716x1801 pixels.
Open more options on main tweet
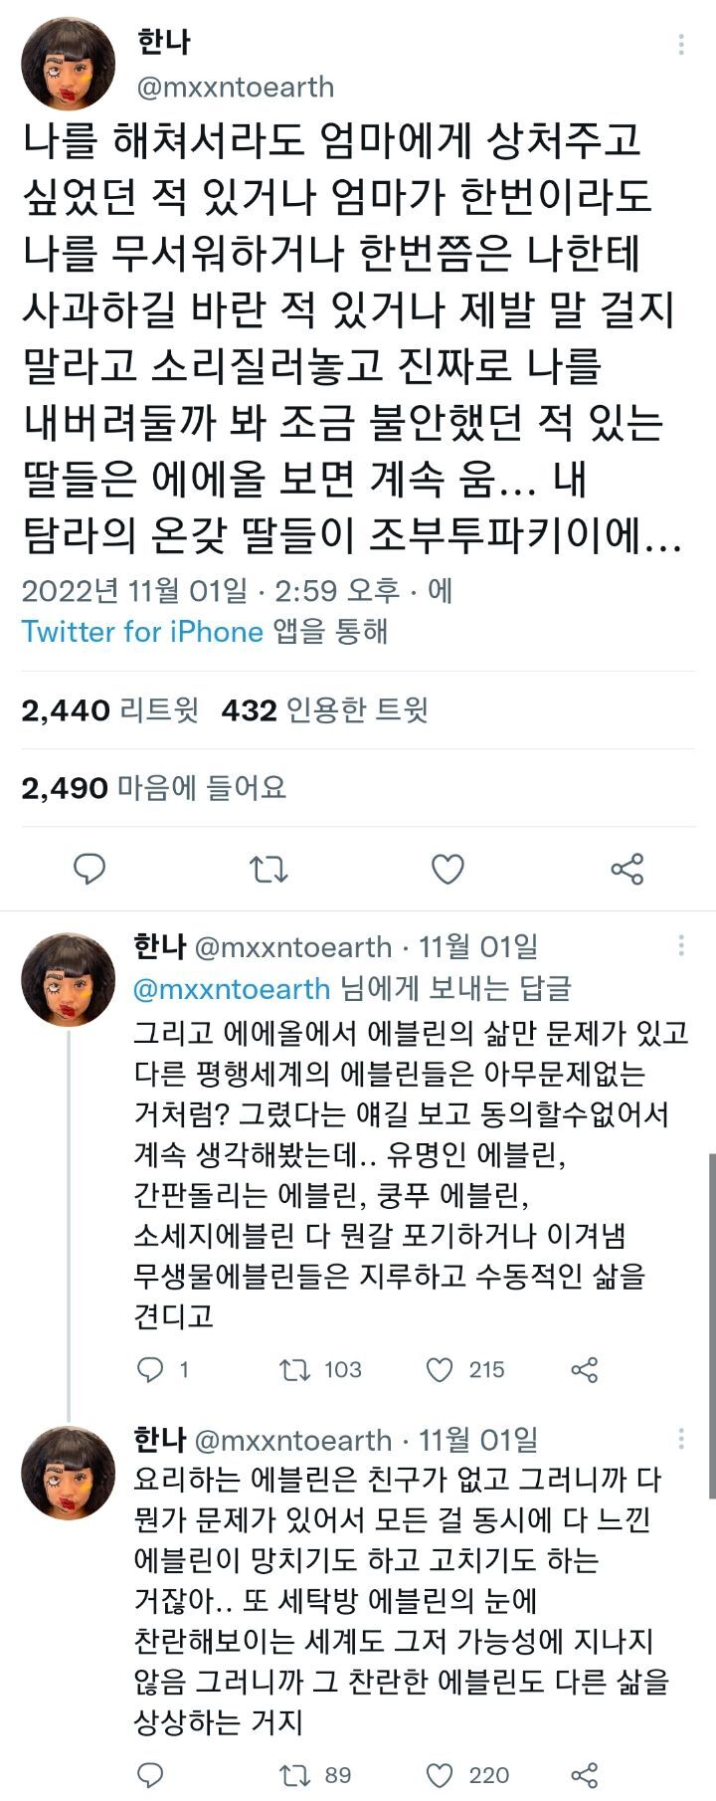click(681, 45)
